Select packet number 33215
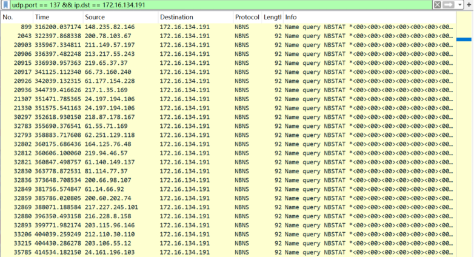The image size is (474, 257). point(22,244)
